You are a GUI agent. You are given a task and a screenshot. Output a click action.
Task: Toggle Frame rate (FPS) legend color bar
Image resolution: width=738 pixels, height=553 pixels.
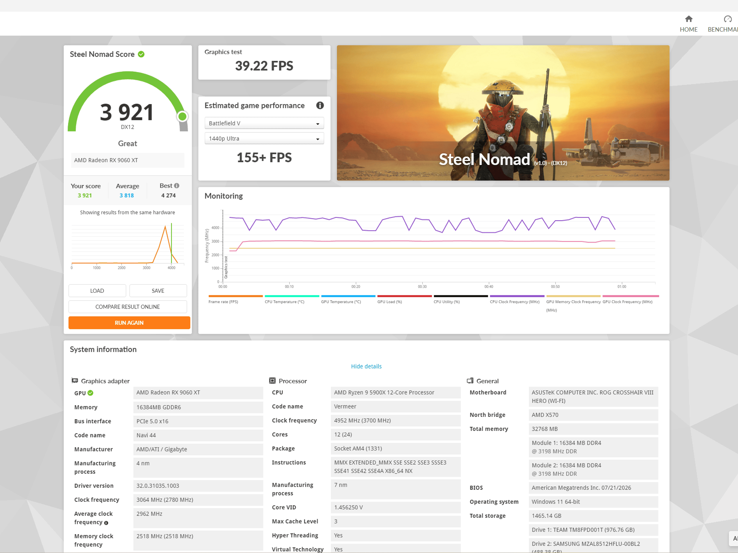[235, 296]
